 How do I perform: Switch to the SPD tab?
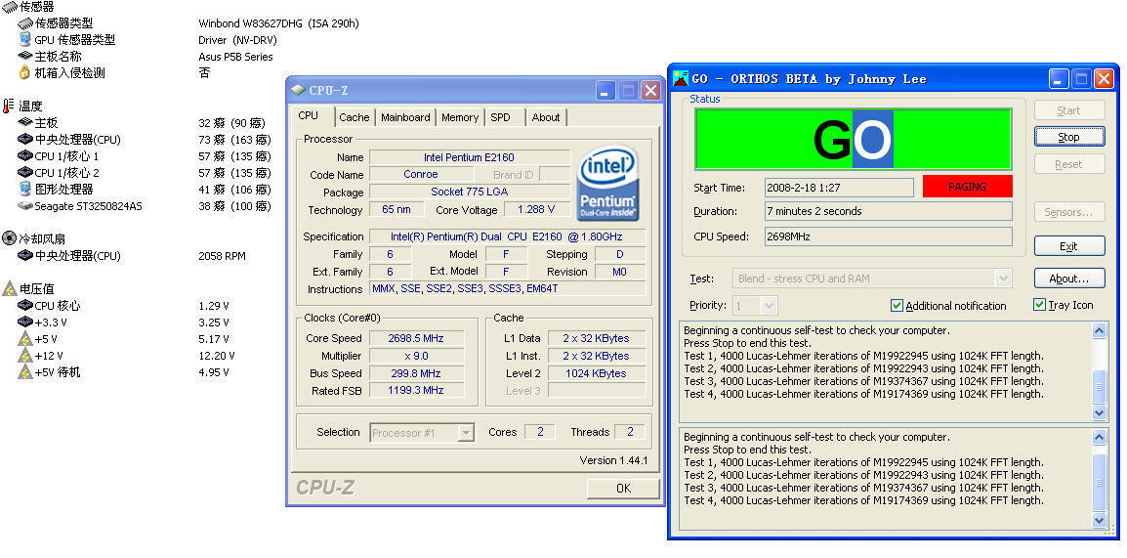click(x=500, y=117)
